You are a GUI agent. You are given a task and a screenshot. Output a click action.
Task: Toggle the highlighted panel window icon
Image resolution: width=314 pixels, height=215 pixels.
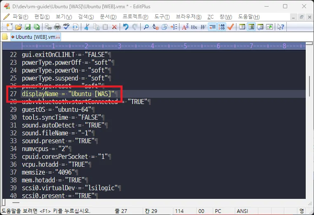[x=251, y=27]
